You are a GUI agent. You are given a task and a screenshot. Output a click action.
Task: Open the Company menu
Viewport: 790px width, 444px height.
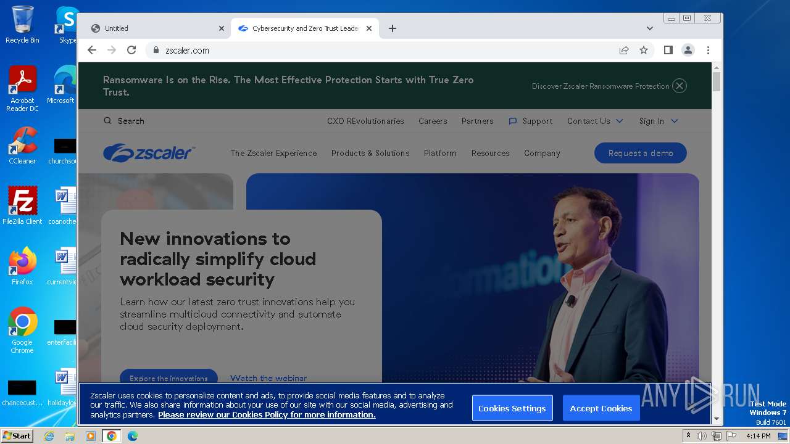click(542, 153)
